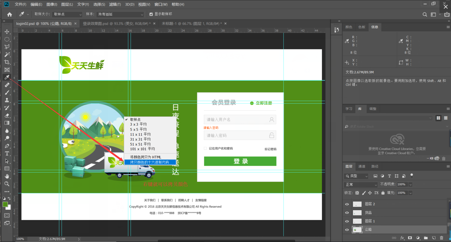Open the fill percentage dropdown arrow
Image resolution: width=451 pixels, height=242 pixels.
click(x=410, y=193)
